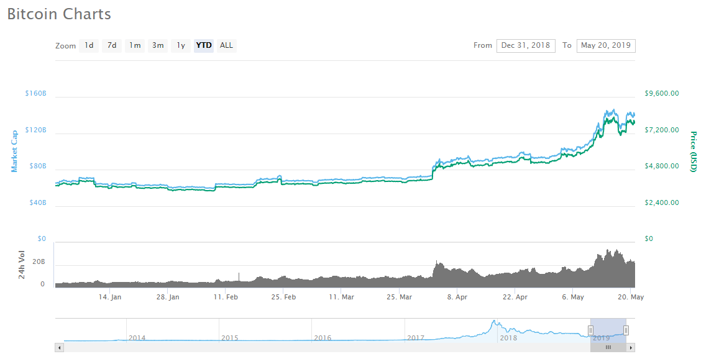Click the To date field

(605, 45)
